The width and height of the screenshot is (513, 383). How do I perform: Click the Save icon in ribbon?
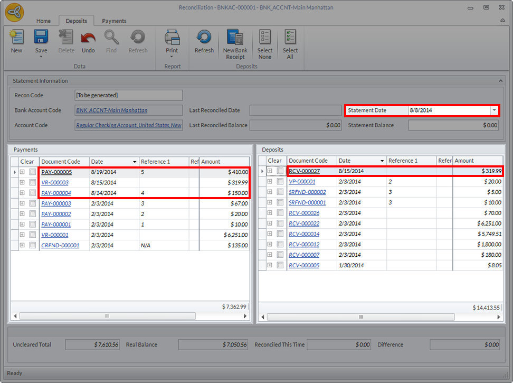41,37
